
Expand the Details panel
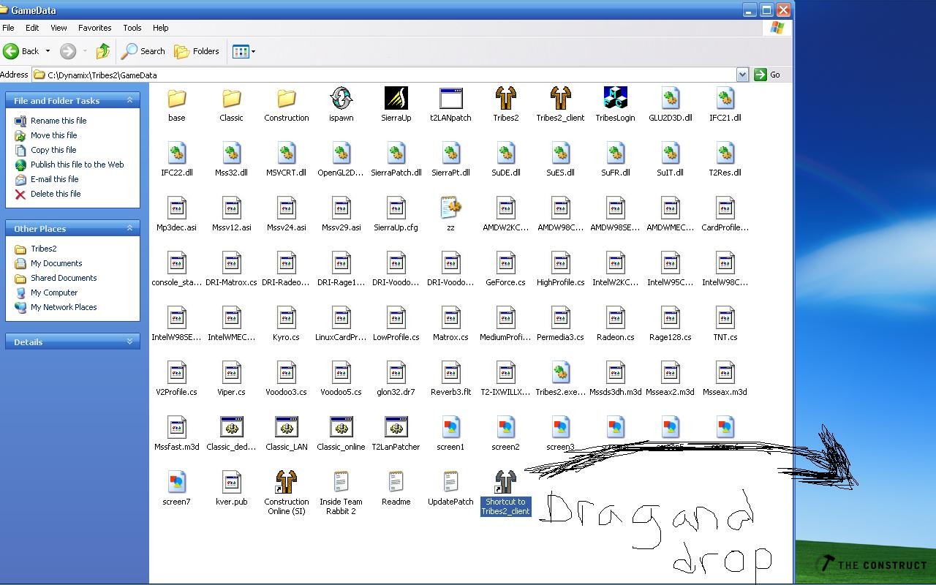pyautogui.click(x=130, y=341)
